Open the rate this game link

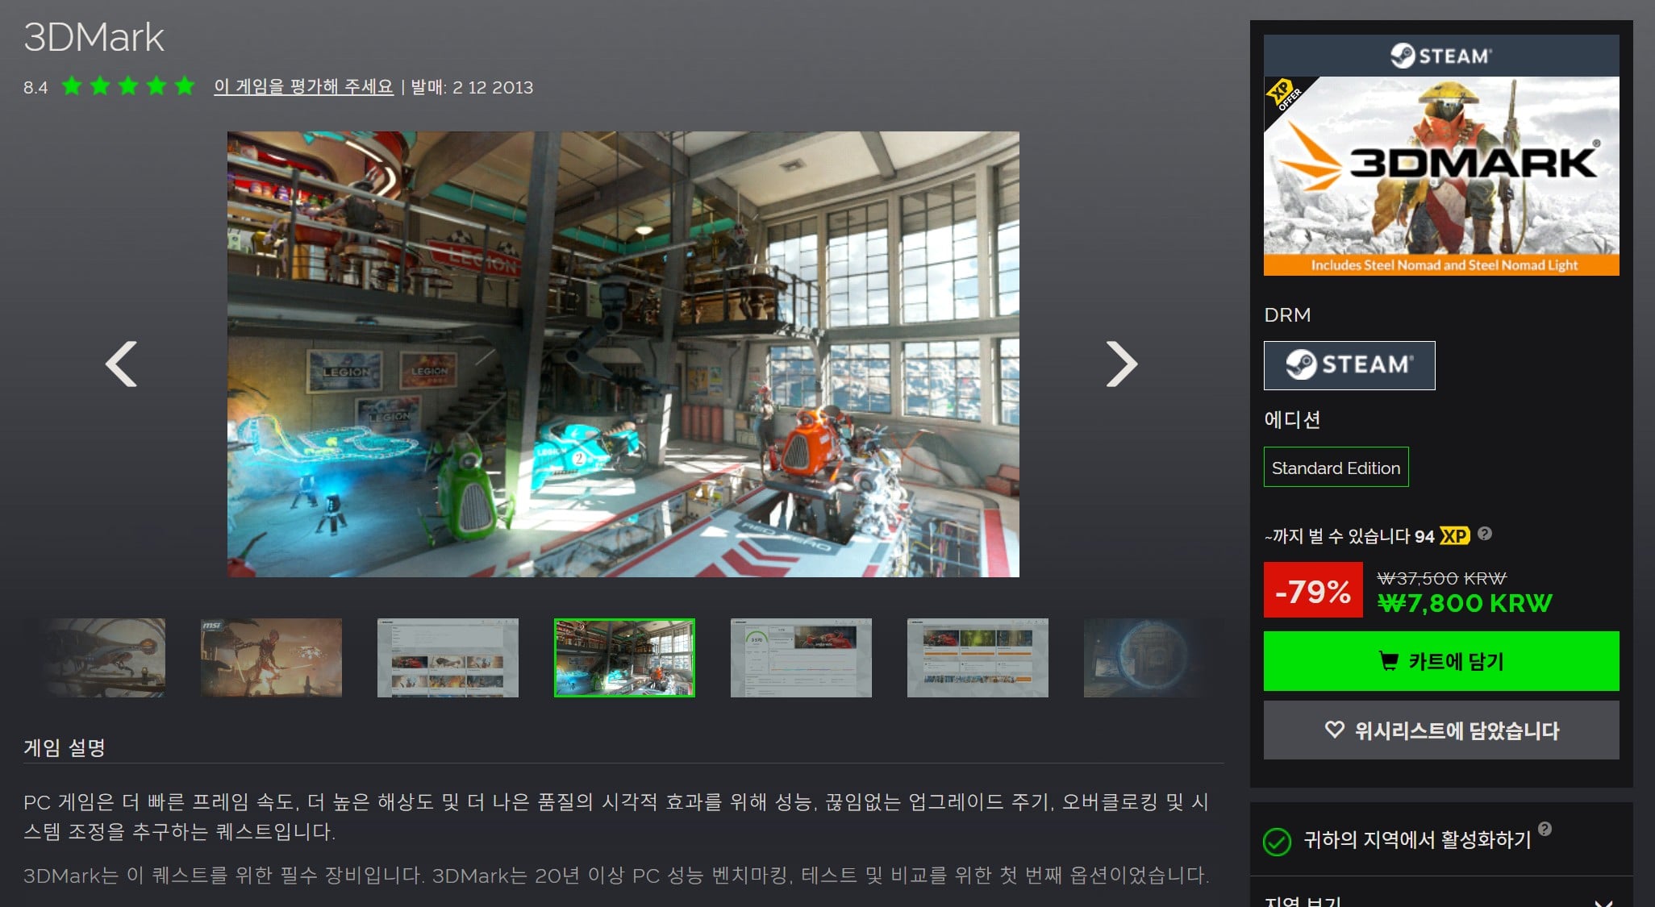pos(303,86)
